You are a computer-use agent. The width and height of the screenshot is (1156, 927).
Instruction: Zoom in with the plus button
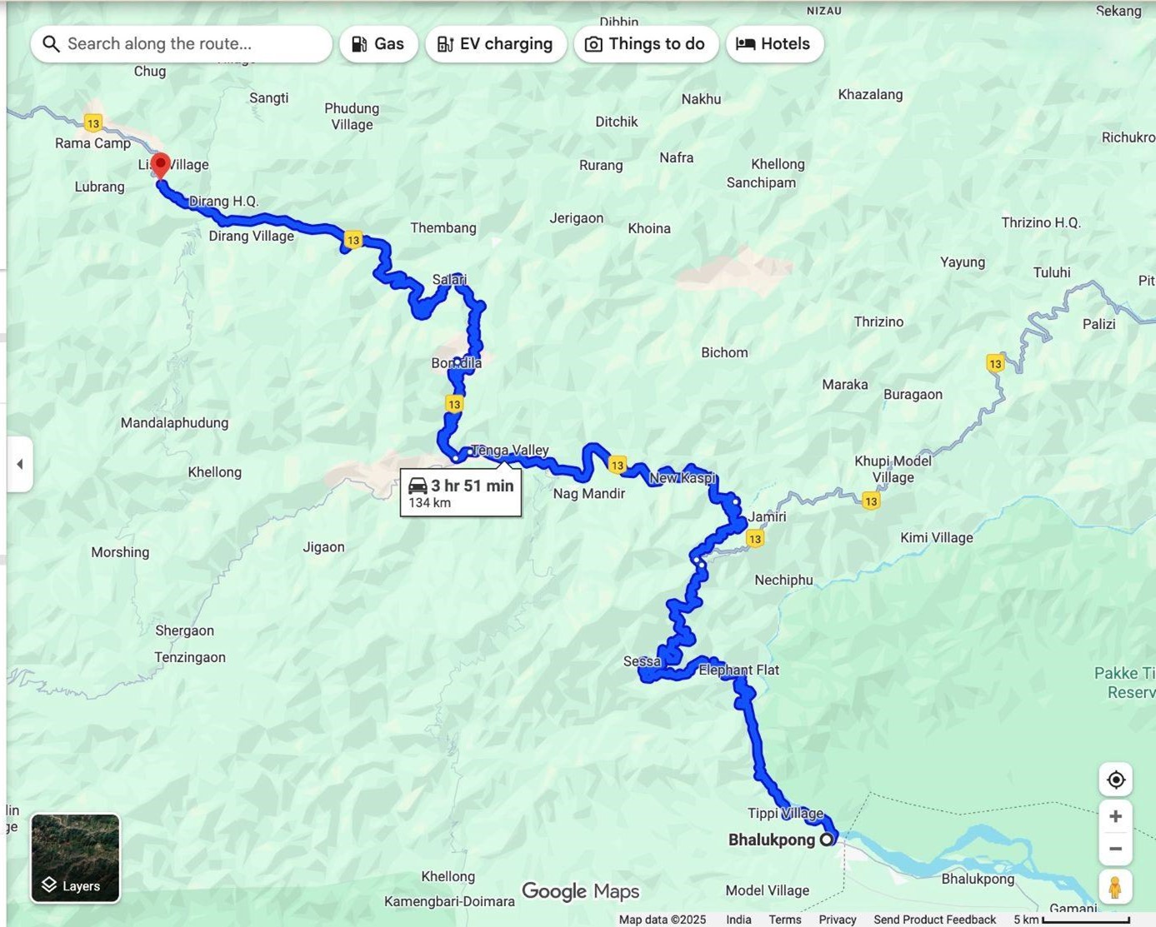click(x=1115, y=816)
